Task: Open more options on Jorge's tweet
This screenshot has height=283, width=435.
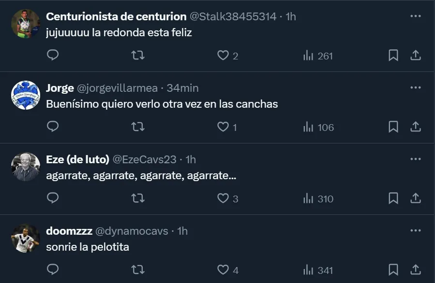Action: pyautogui.click(x=415, y=87)
